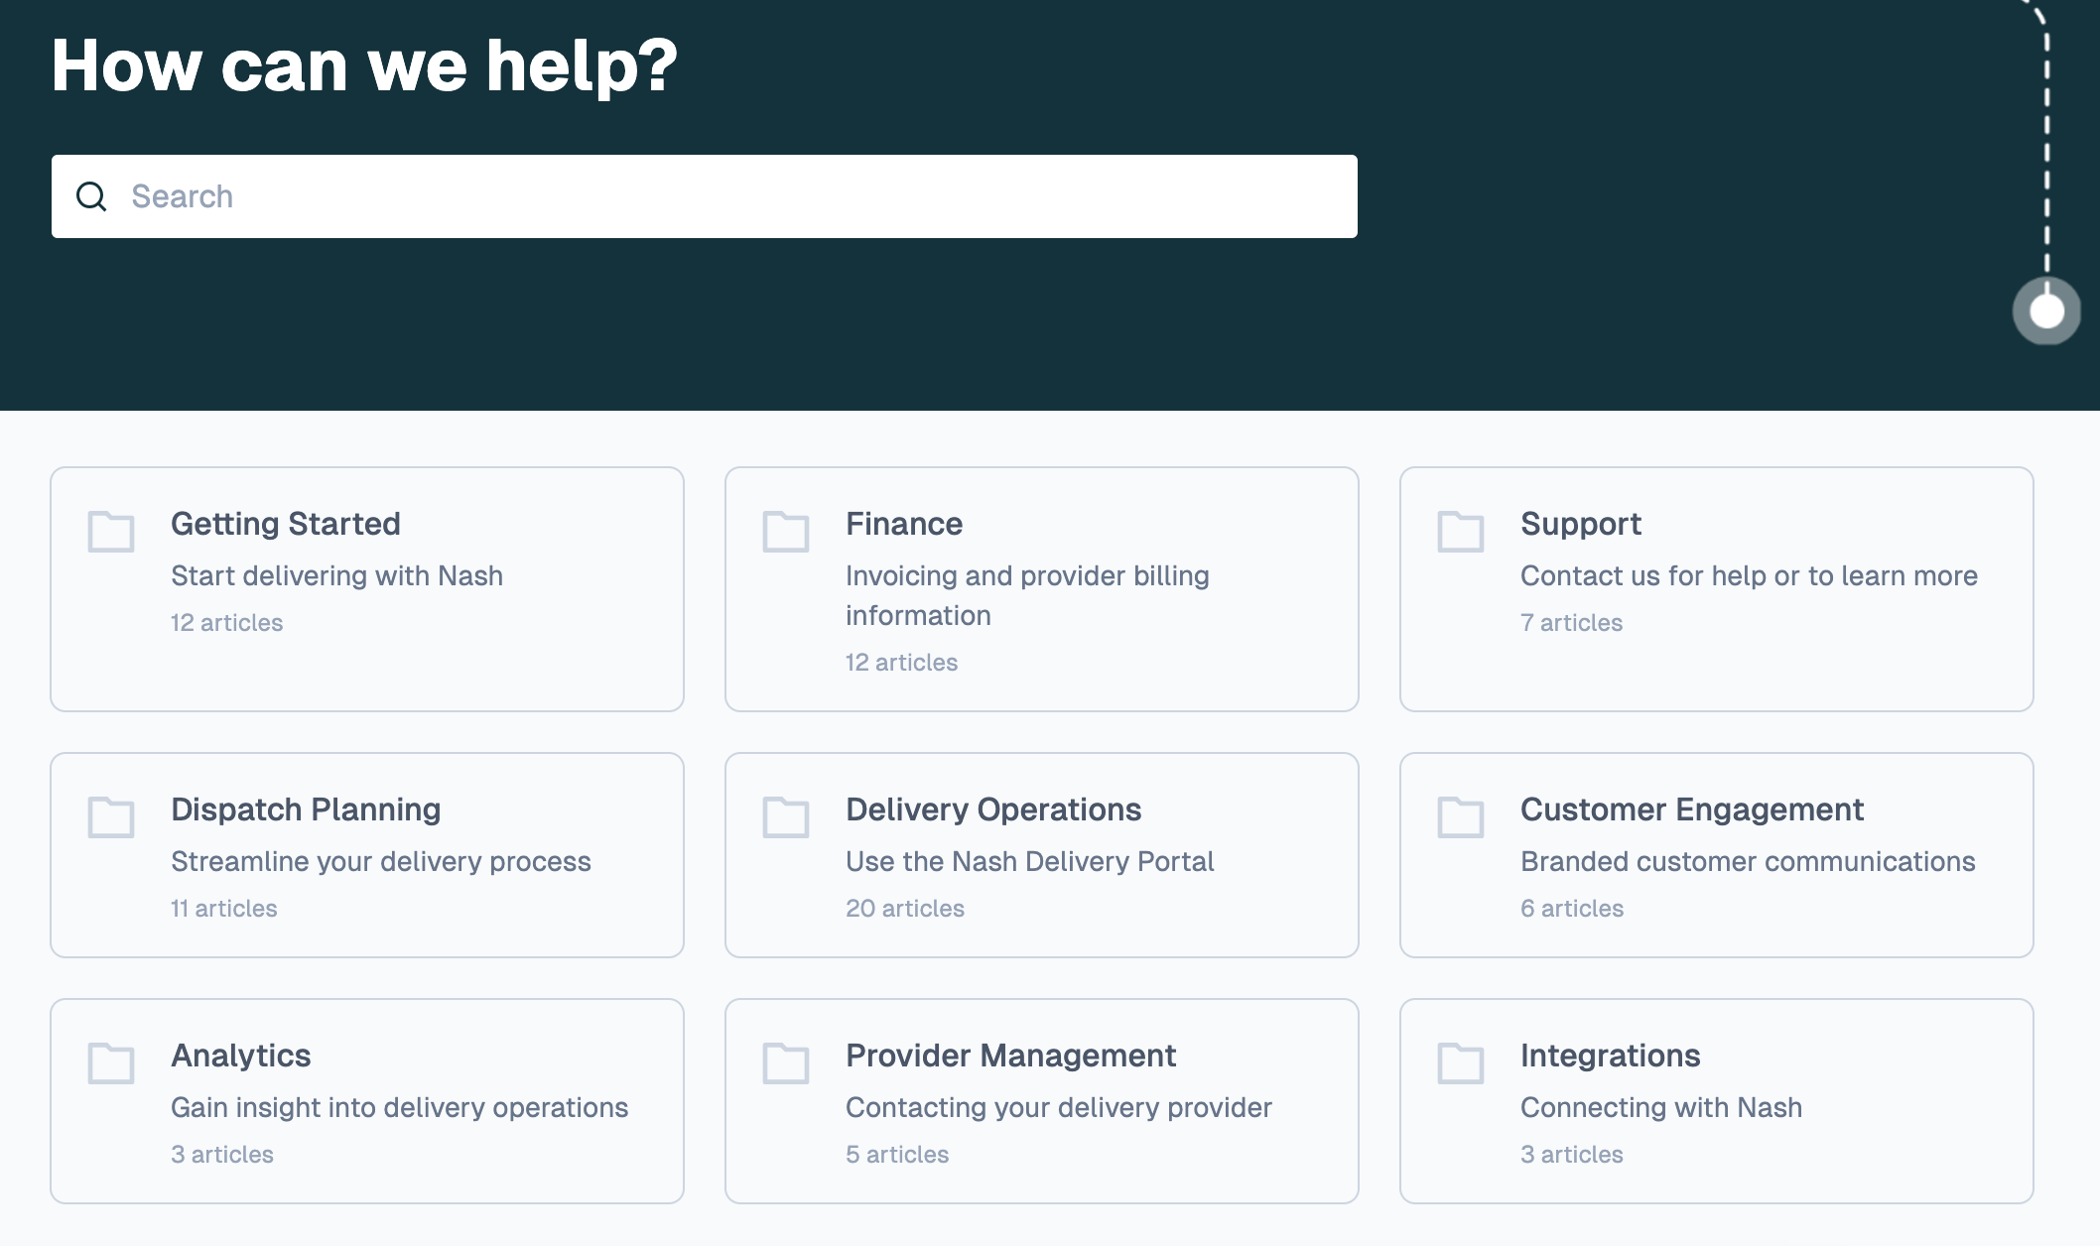Click the Support folder icon
The height and width of the screenshot is (1246, 2100).
tap(1461, 532)
